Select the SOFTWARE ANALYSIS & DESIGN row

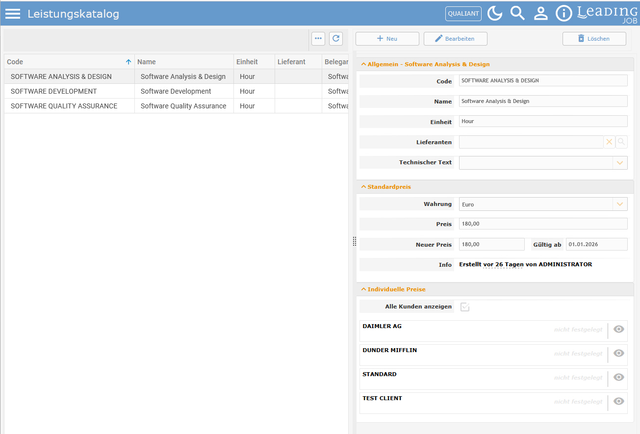point(176,77)
